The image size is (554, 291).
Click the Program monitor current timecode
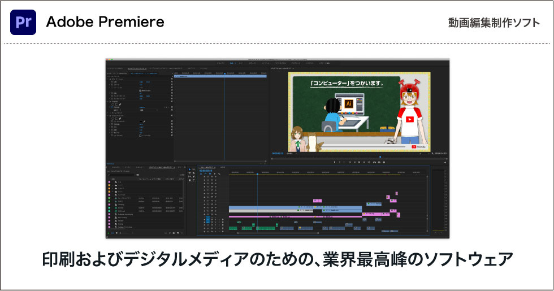click(278, 153)
